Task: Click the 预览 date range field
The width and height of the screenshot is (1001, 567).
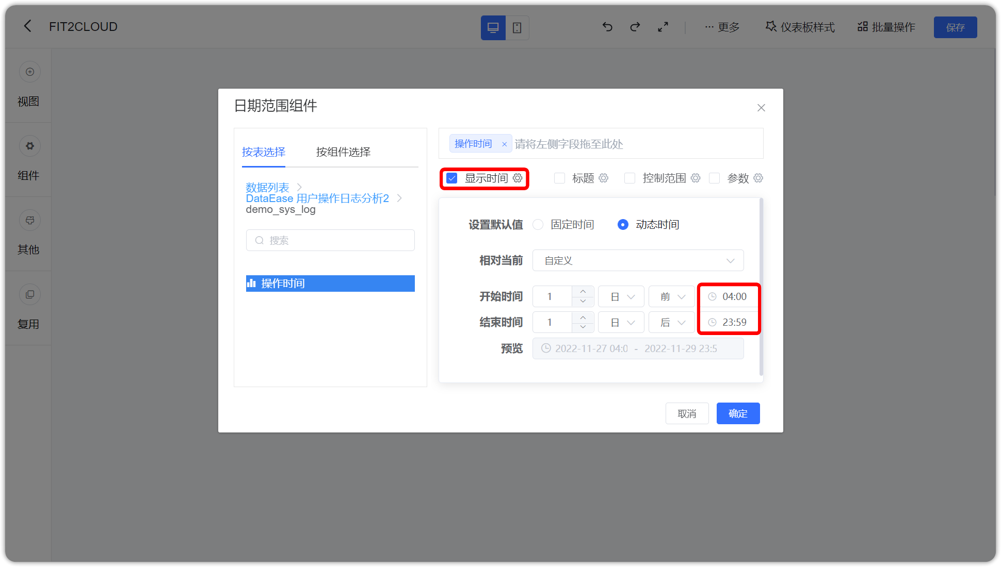Action: (x=638, y=348)
